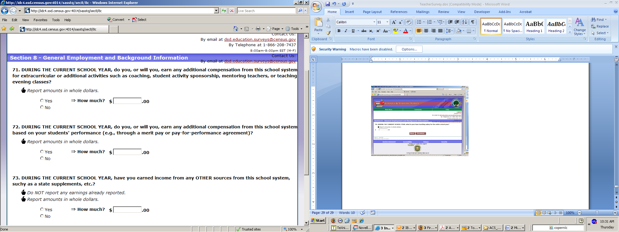Click the Word Office Button orb
619x232 pixels.
(316, 7)
